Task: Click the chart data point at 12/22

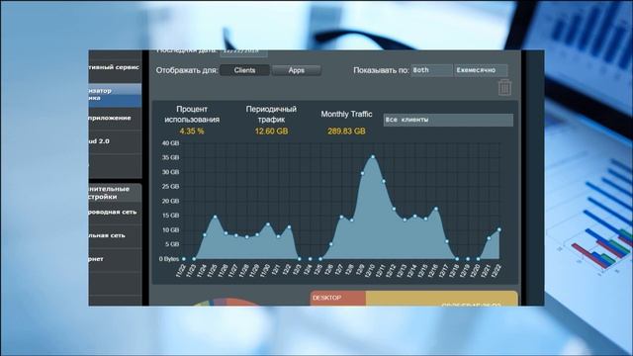Action: click(499, 229)
